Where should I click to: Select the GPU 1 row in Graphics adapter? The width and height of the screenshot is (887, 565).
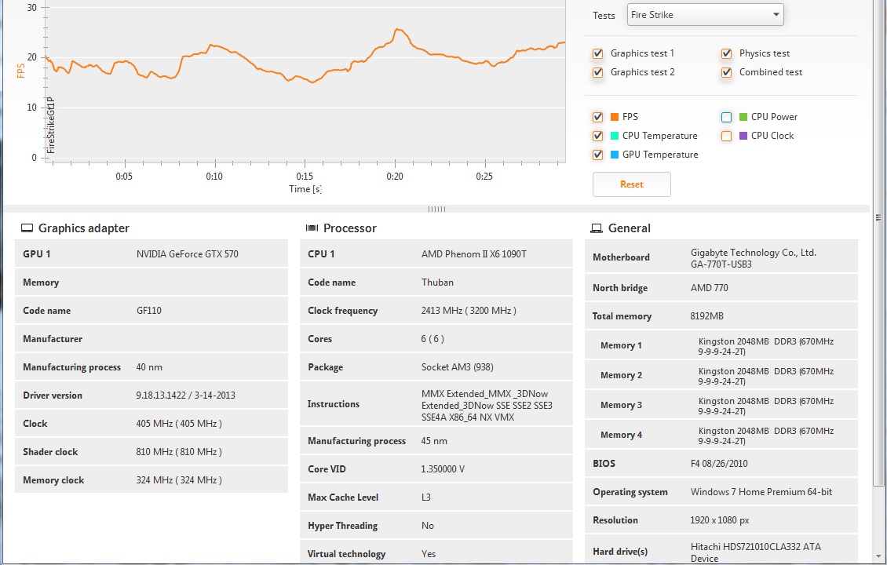tap(151, 254)
